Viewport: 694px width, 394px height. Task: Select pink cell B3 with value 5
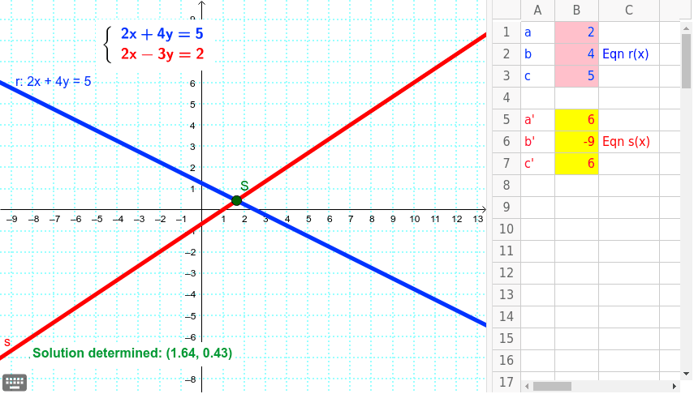click(577, 76)
